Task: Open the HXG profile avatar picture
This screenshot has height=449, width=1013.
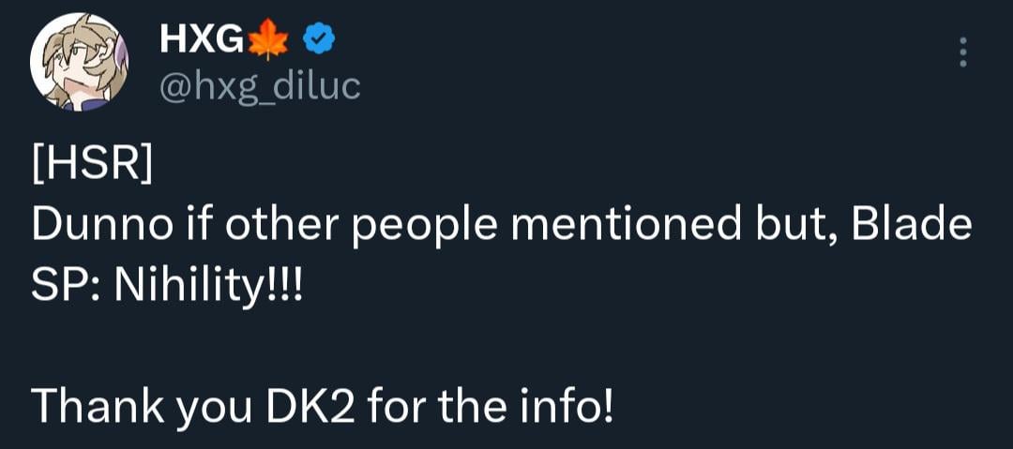Action: tap(79, 64)
